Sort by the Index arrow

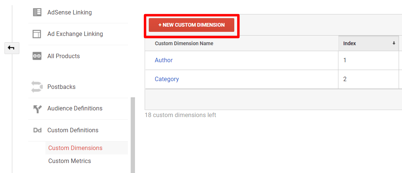pos(394,43)
